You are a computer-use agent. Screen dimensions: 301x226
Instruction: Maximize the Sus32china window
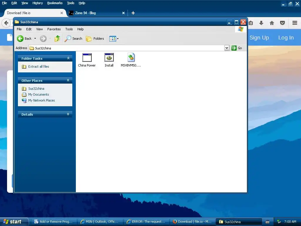(x=236, y=22)
